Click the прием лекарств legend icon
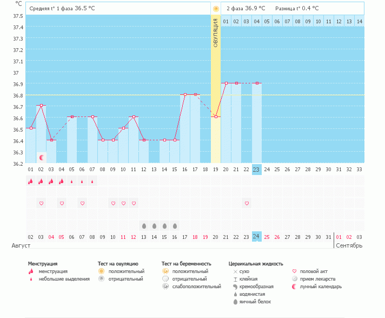Screen dimensions: 385x318 (294, 279)
